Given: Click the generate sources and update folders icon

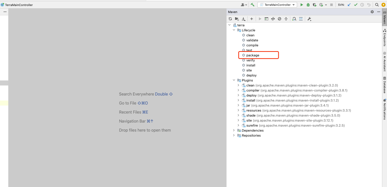Looking at the screenshot, I should click(x=237, y=19).
